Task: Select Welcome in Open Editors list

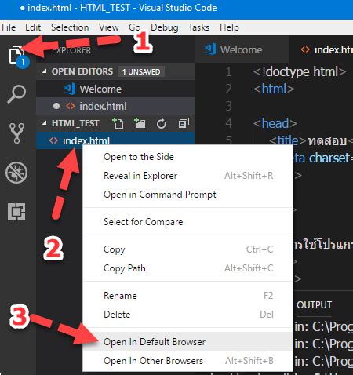Action: coord(115,89)
